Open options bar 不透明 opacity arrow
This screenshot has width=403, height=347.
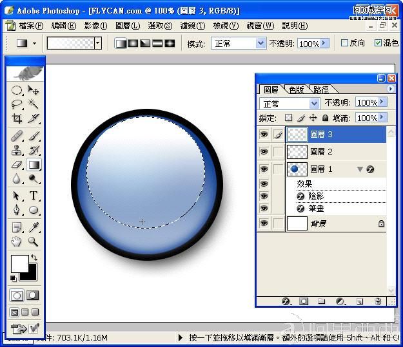click(325, 43)
